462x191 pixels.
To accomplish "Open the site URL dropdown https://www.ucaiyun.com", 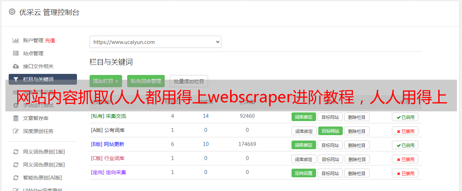I will coord(155,42).
